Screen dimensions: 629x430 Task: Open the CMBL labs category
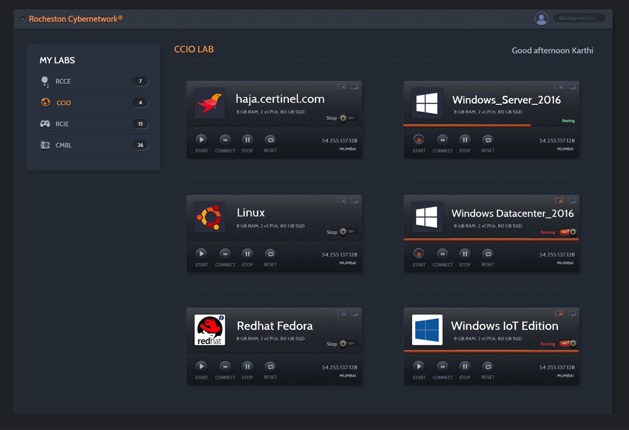pyautogui.click(x=94, y=145)
